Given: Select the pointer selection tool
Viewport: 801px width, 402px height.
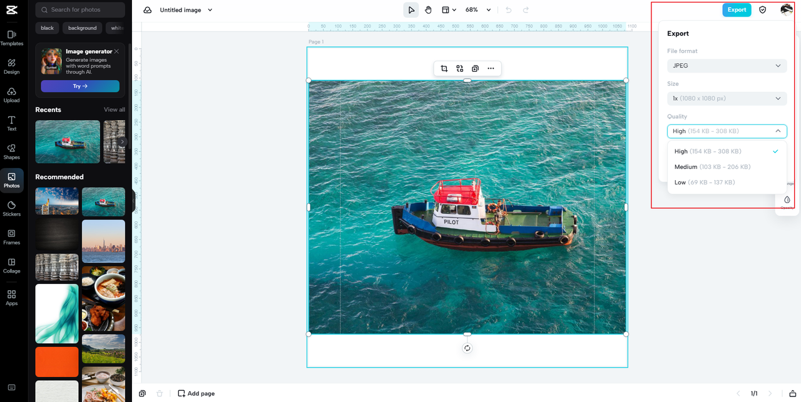Looking at the screenshot, I should click(411, 10).
